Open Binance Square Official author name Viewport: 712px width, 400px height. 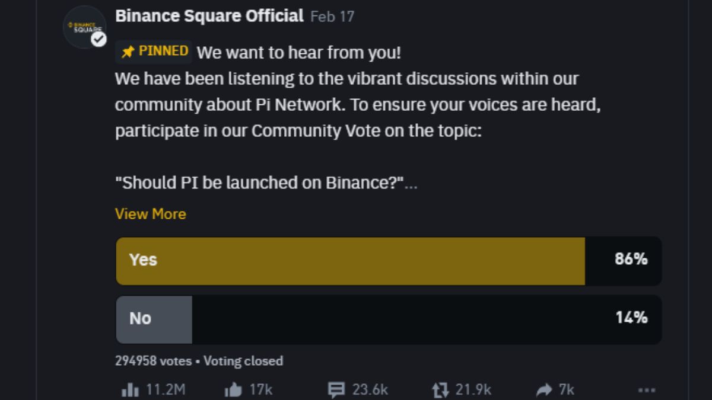pos(209,16)
